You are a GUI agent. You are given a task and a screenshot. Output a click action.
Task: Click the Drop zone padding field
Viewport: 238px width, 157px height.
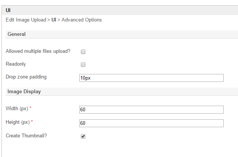point(151,78)
